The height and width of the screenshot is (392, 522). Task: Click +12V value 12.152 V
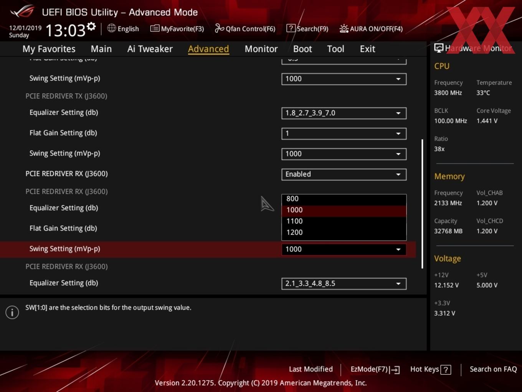[446, 285]
